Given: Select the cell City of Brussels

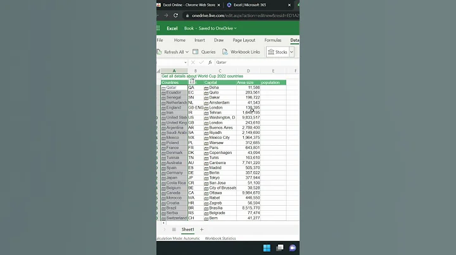Looking at the screenshot, I should [220, 188].
